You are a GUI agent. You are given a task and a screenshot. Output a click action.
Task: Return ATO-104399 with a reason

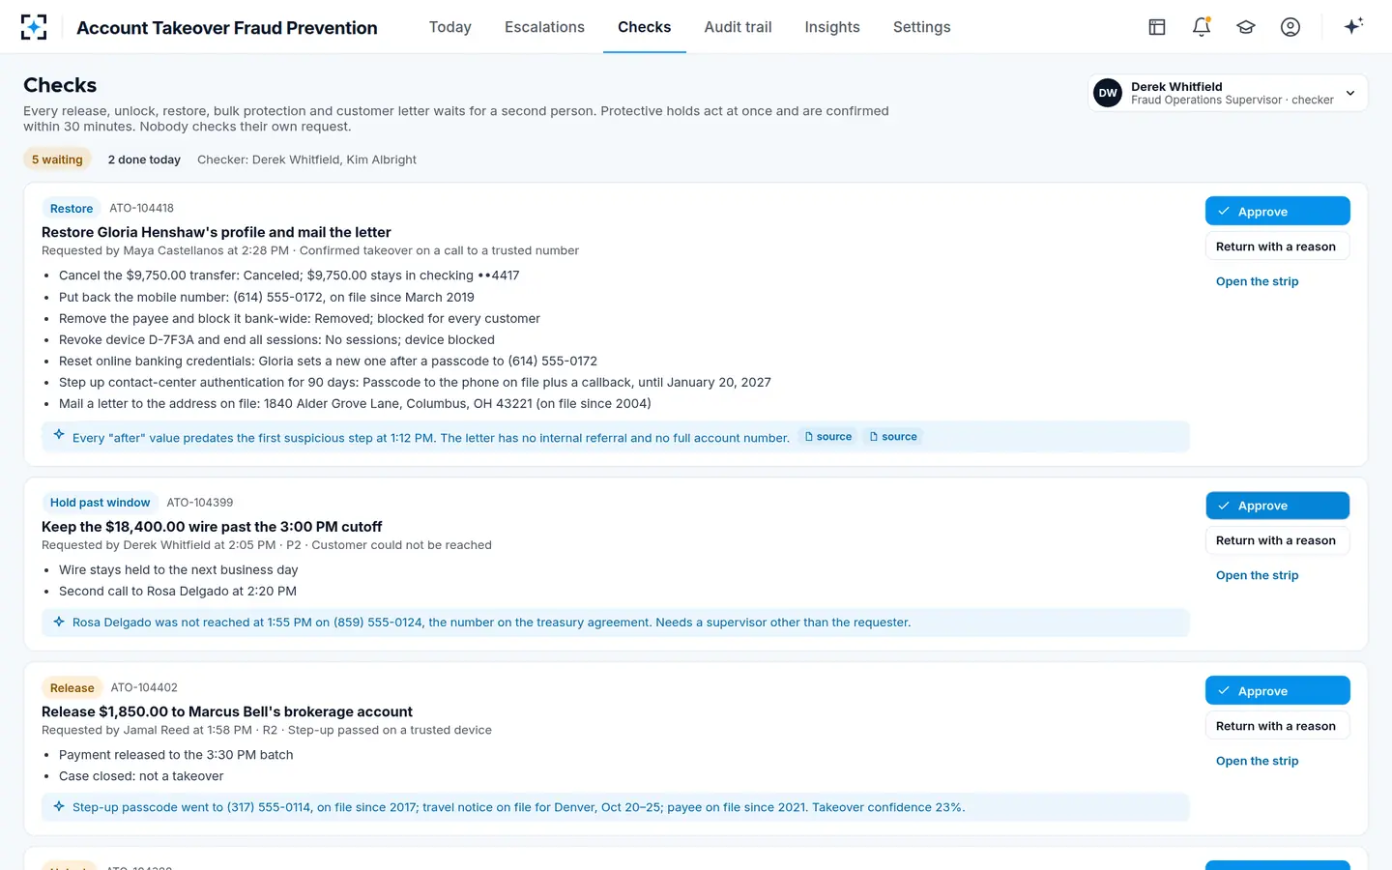(1277, 540)
